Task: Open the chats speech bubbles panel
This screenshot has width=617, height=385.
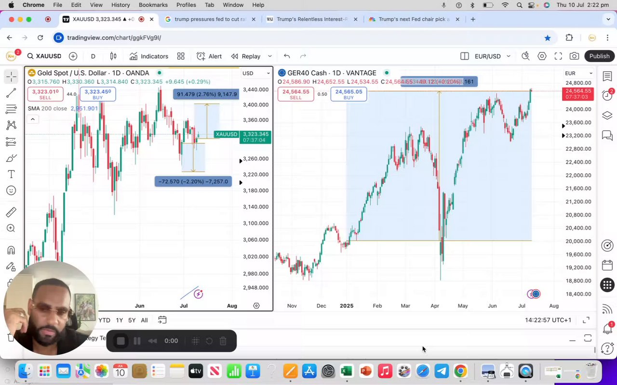Action: 607,136
